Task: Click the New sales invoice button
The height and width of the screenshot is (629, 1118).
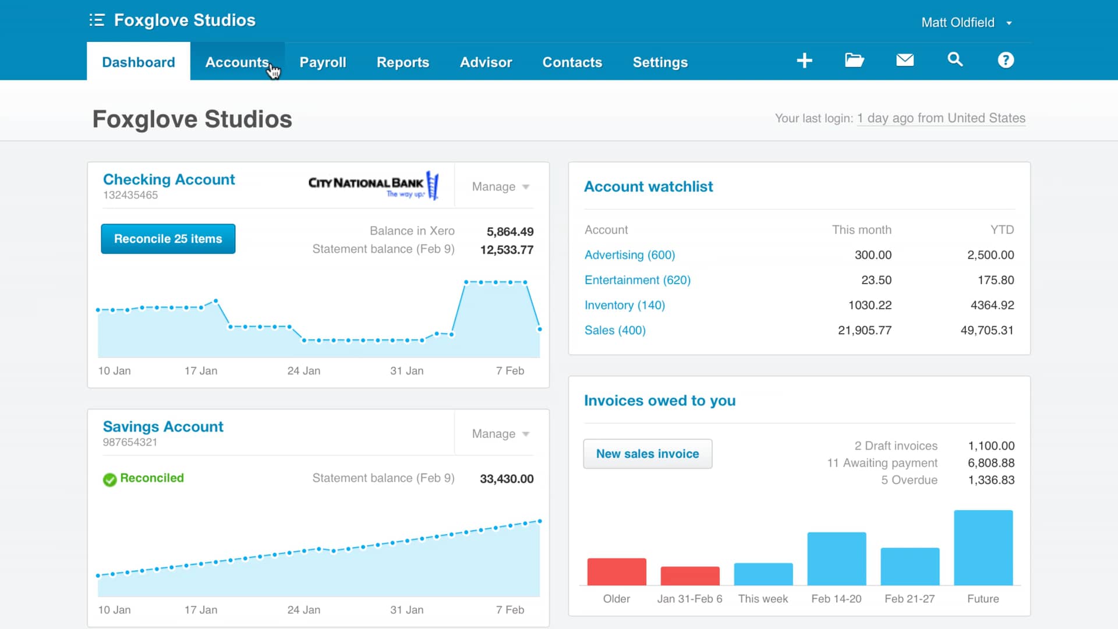Action: pyautogui.click(x=648, y=454)
